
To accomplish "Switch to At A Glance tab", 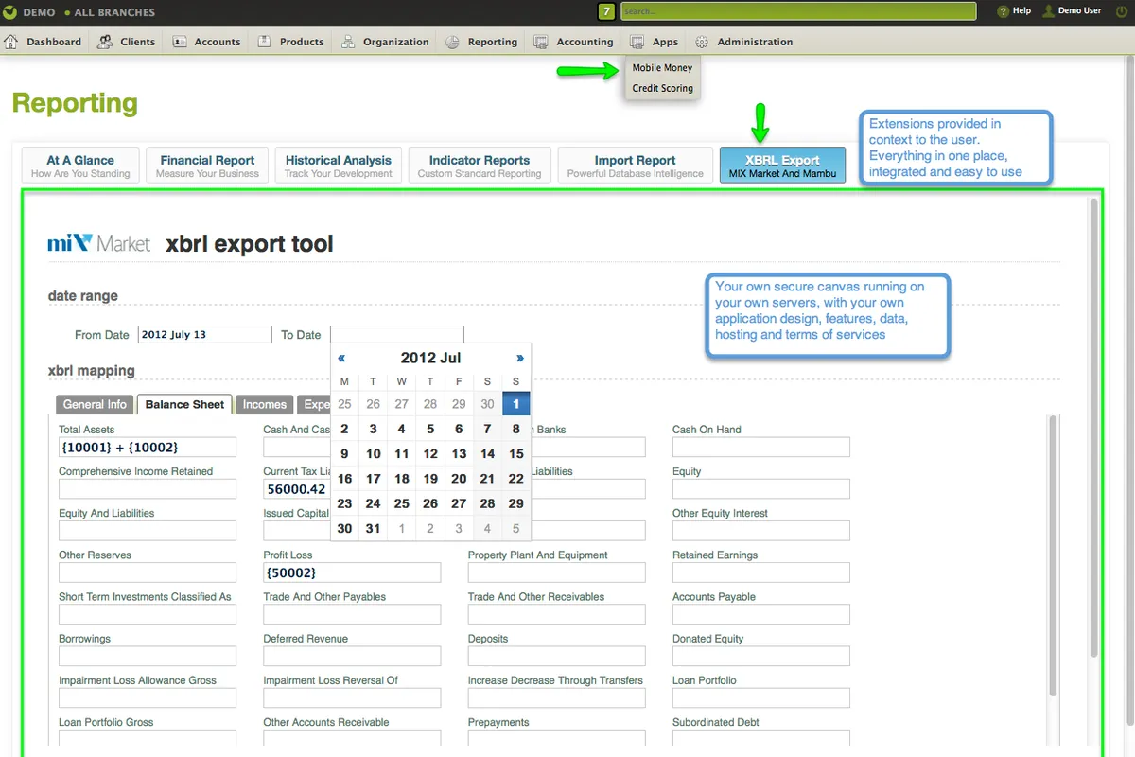I will point(80,165).
